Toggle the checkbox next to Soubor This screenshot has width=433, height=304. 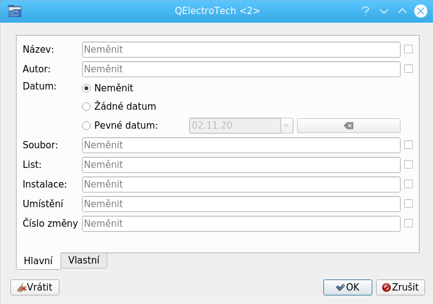(x=409, y=145)
